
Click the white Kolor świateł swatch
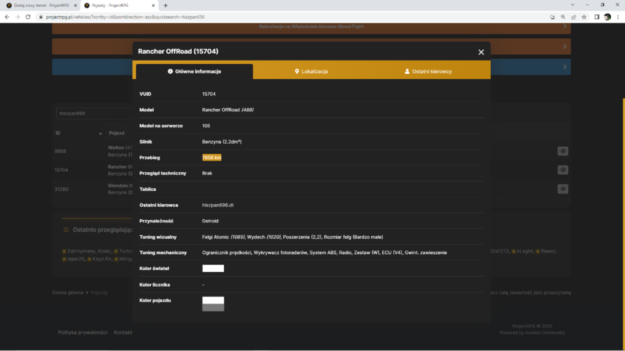pyautogui.click(x=213, y=269)
